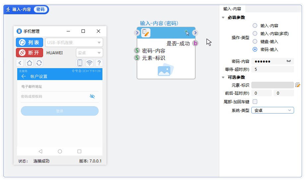Click the back chevron icon in toolbar
This screenshot has width=306, height=180.
click(20, 63)
